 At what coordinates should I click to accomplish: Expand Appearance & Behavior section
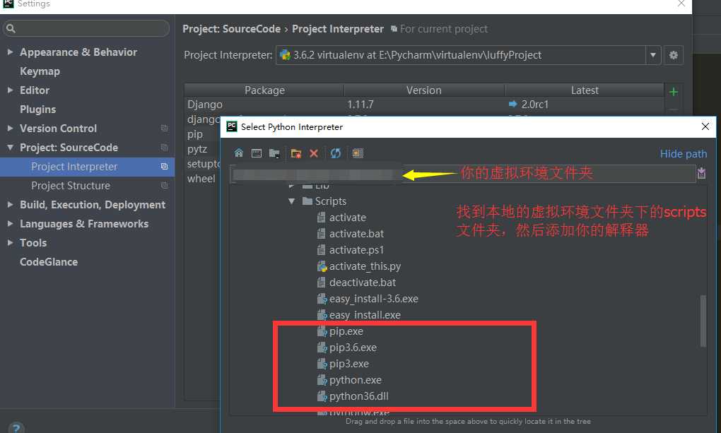(x=10, y=52)
